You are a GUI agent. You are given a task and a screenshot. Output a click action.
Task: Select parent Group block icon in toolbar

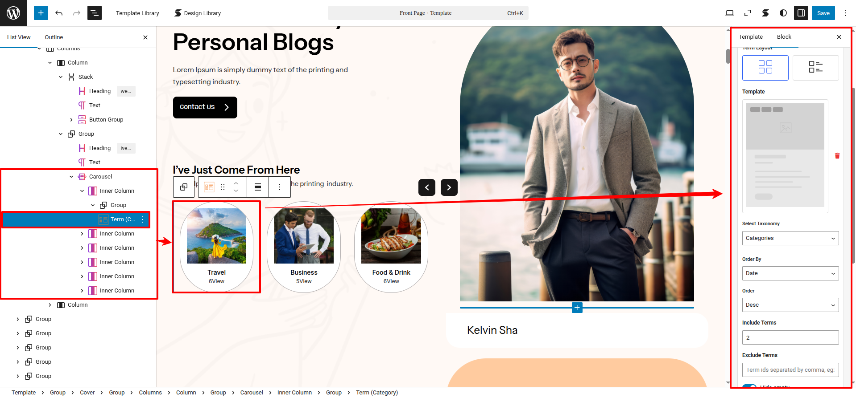pyautogui.click(x=184, y=187)
